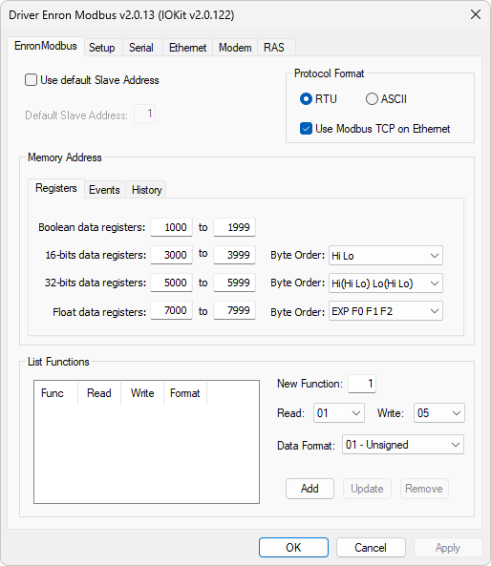Screen dimensions: 491x566
Task: Focus the Boolean registers start field 1000
Action: pyautogui.click(x=172, y=227)
